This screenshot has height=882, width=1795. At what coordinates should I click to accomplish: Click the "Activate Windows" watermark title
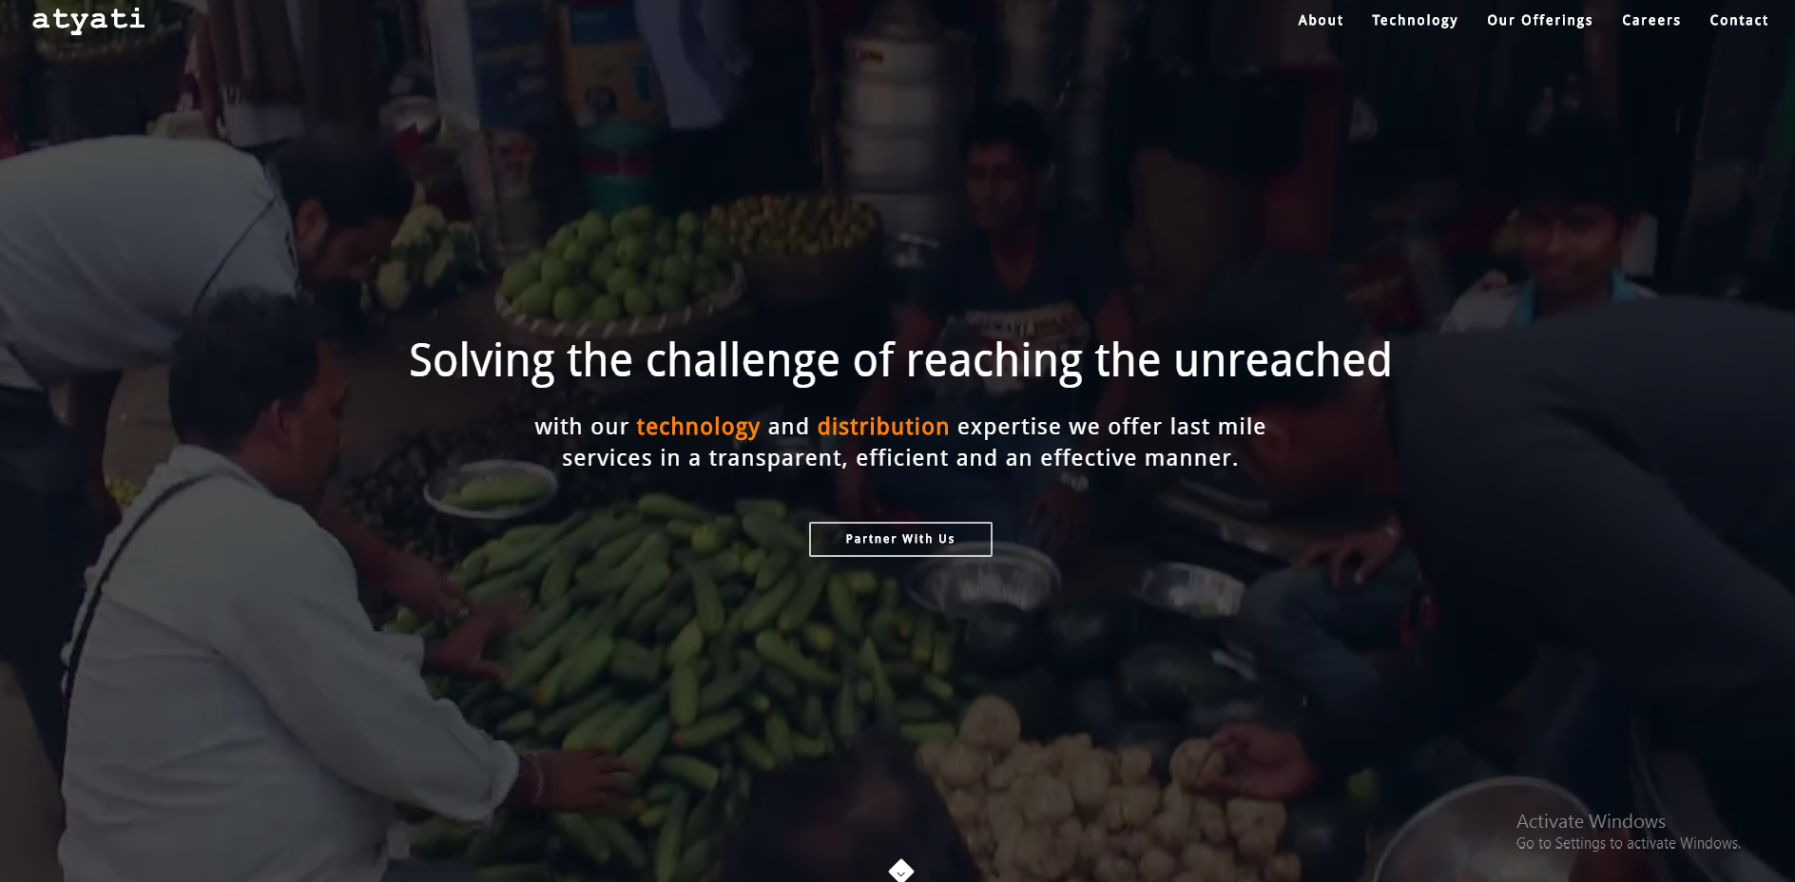(x=1591, y=821)
